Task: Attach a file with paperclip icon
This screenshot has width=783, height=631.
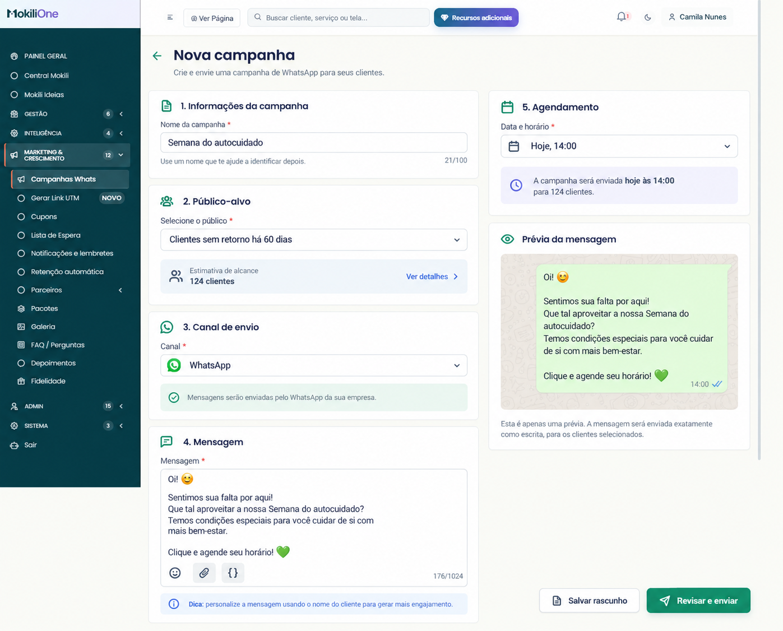Action: (204, 573)
